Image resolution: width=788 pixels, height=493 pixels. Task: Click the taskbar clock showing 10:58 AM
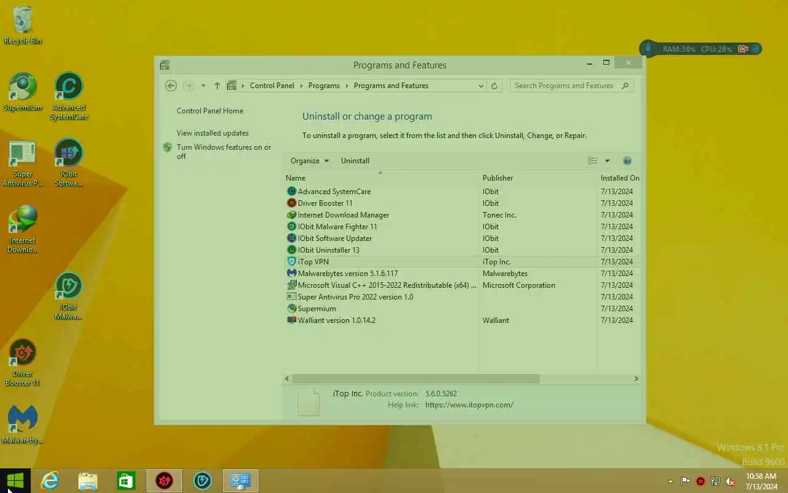point(761,481)
